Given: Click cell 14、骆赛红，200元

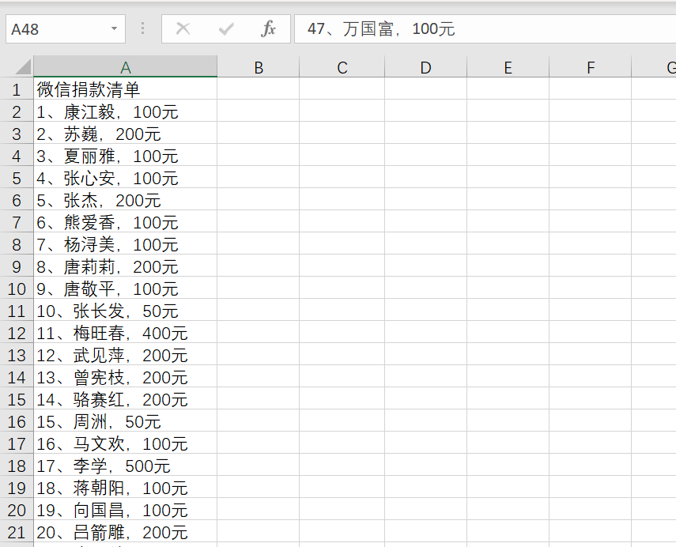Looking at the screenshot, I should pyautogui.click(x=125, y=400).
